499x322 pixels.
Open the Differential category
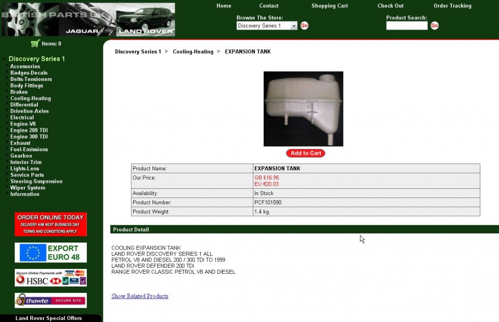(x=24, y=104)
